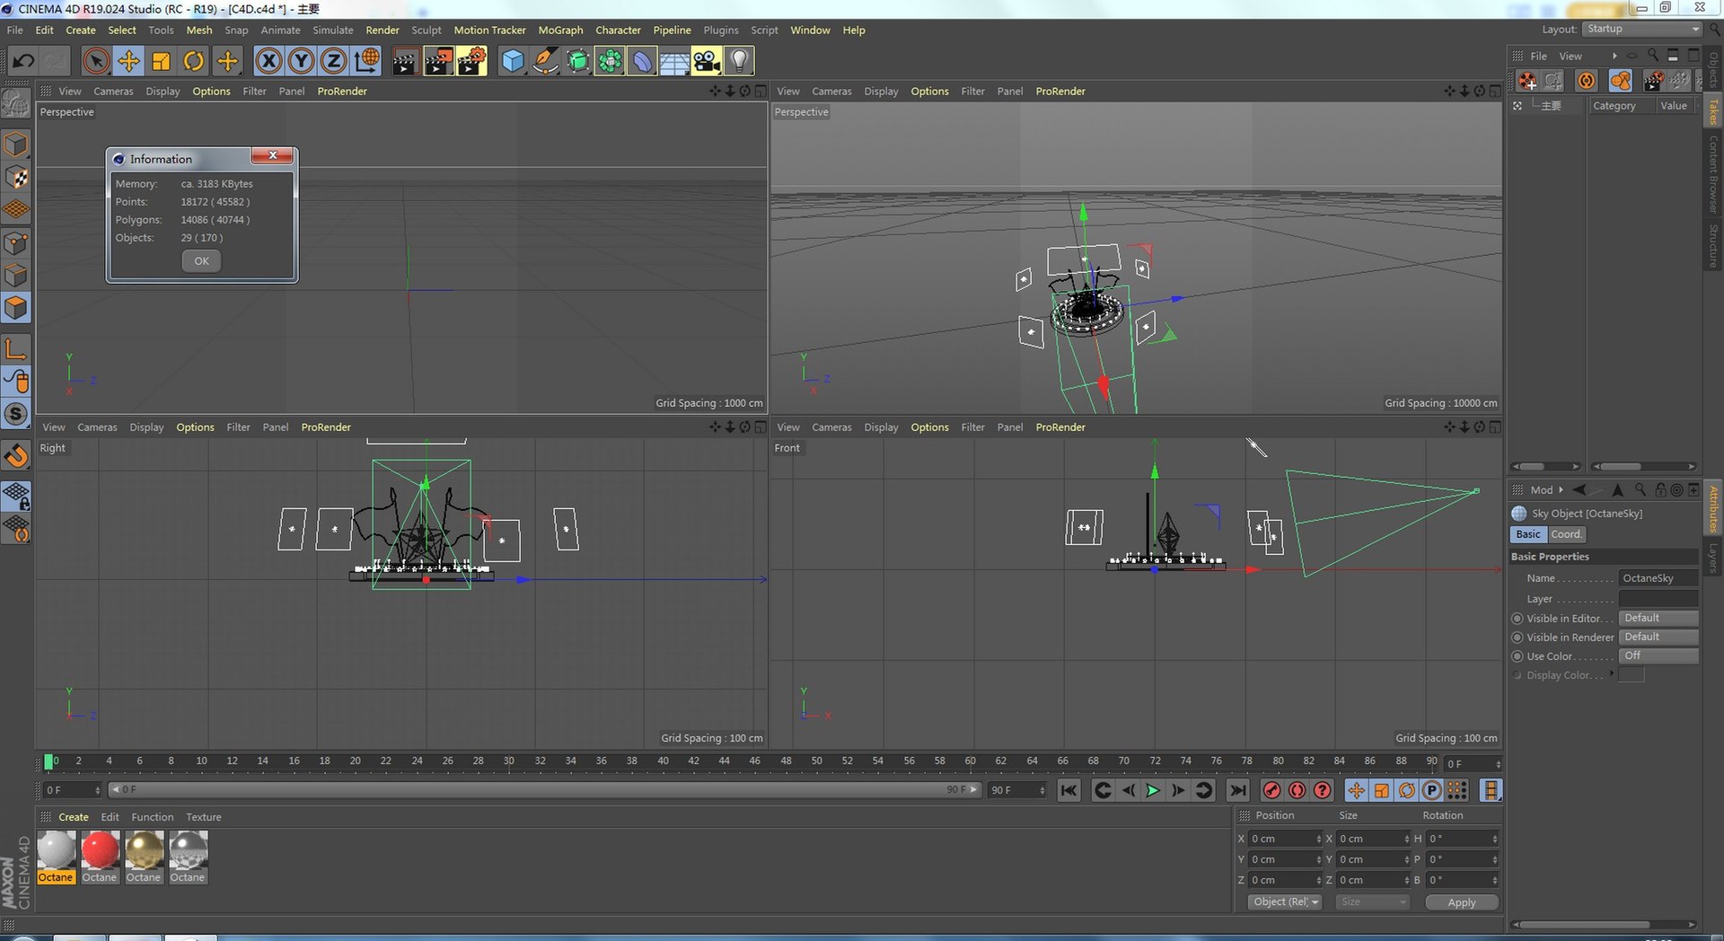The height and width of the screenshot is (941, 1724).
Task: Click the timeline frame range slider bar
Action: click(544, 790)
